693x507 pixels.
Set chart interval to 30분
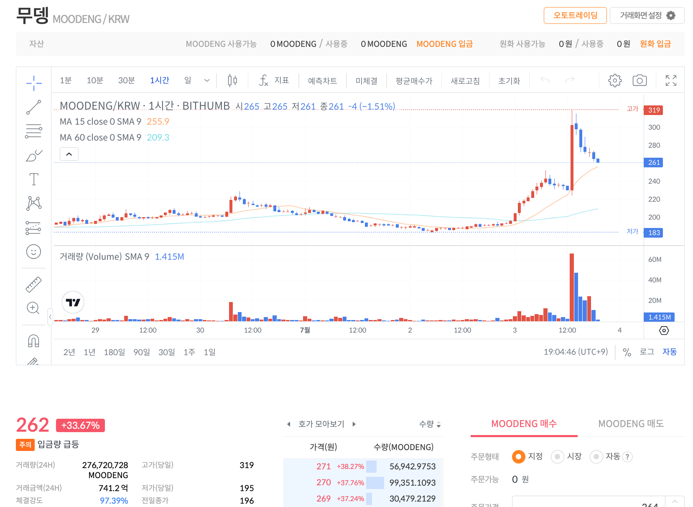126,80
